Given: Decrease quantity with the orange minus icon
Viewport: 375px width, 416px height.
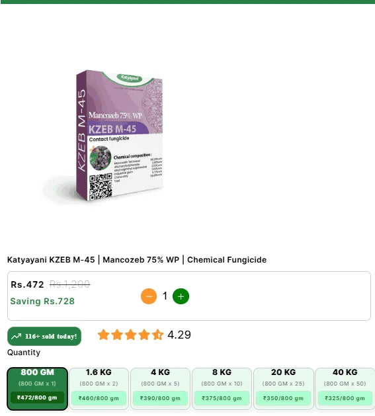Looking at the screenshot, I should point(149,296).
